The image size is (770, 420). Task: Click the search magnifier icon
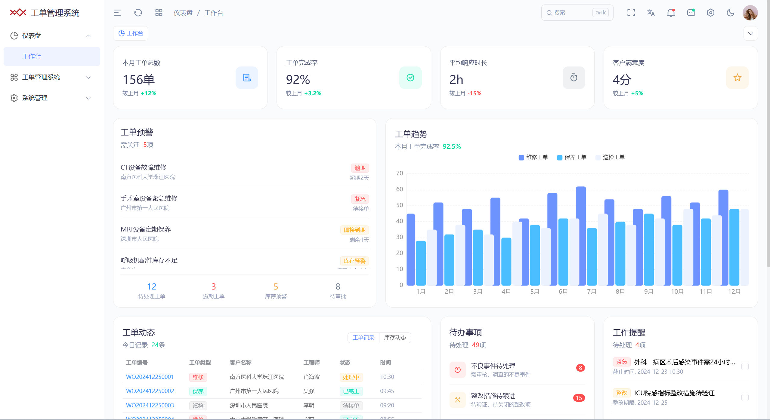(x=549, y=13)
